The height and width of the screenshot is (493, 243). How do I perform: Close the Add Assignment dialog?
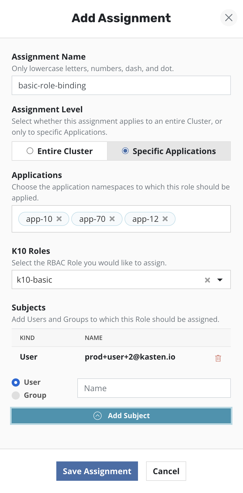tap(229, 18)
